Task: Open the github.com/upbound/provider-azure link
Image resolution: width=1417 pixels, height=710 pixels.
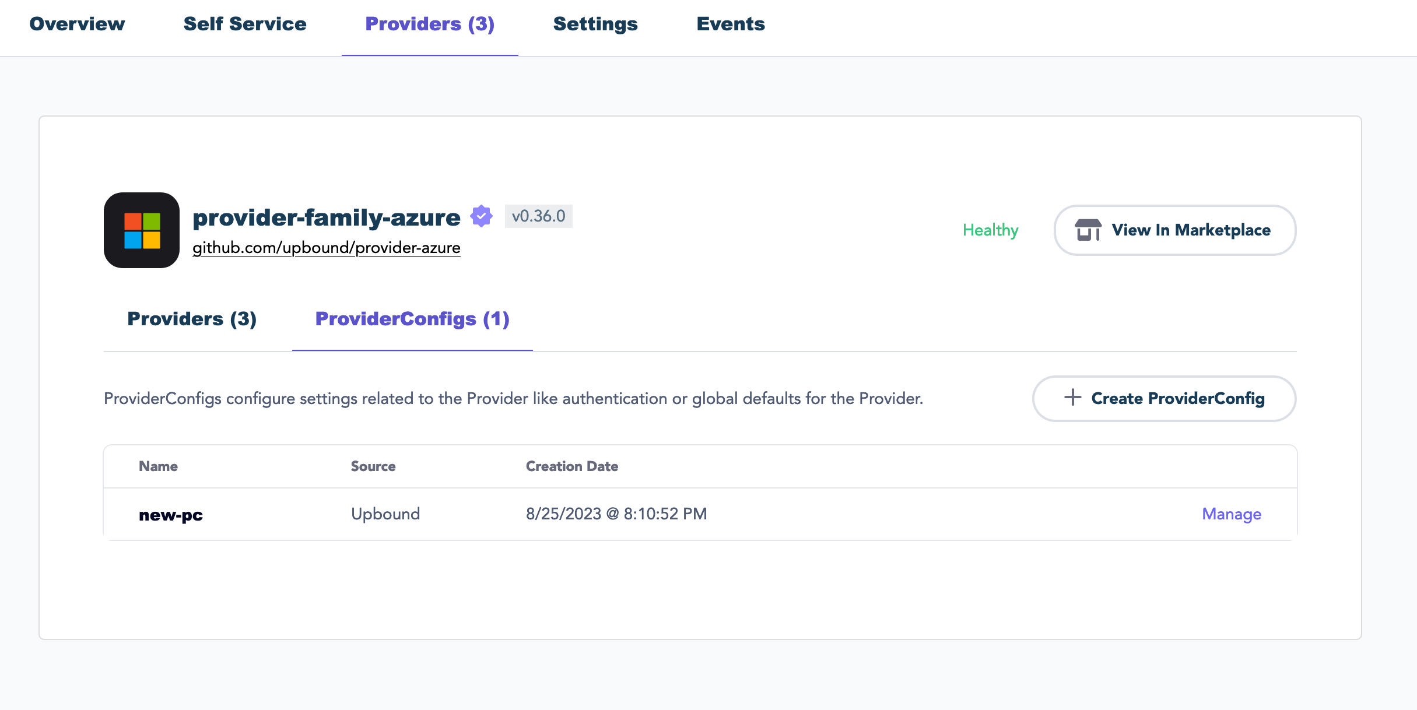Action: 327,248
